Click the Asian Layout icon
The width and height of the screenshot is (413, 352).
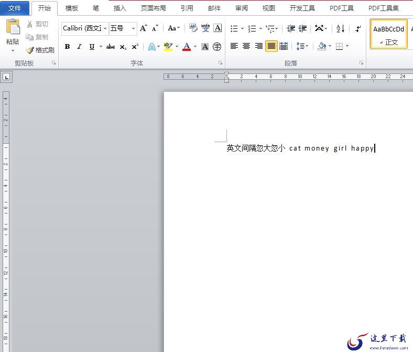point(319,28)
